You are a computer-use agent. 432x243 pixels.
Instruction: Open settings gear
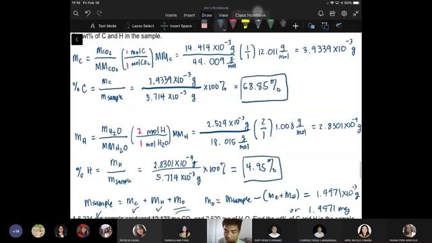pos(344,13)
